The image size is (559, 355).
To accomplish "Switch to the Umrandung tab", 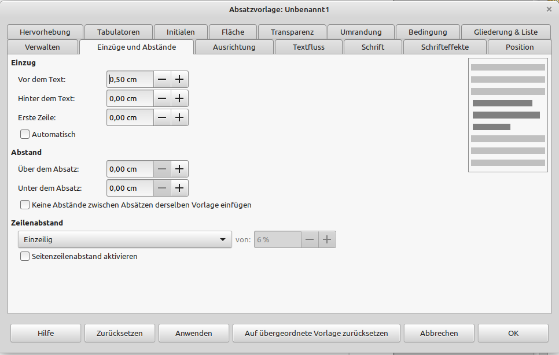I will click(x=361, y=32).
